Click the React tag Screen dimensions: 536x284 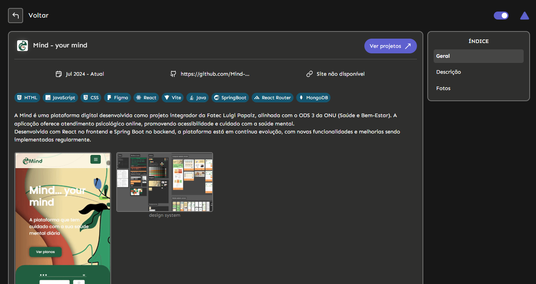pos(146,98)
